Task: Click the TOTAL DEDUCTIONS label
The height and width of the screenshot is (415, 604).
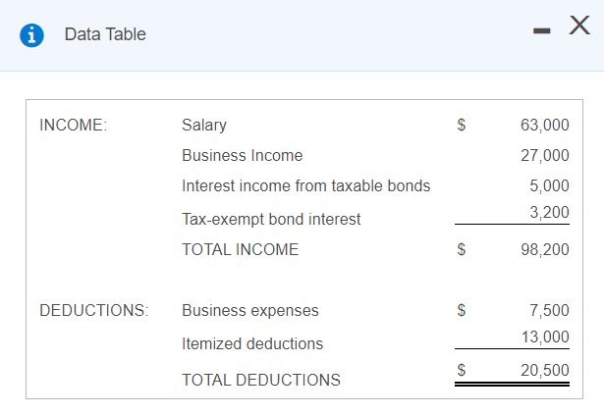Action: point(261,380)
